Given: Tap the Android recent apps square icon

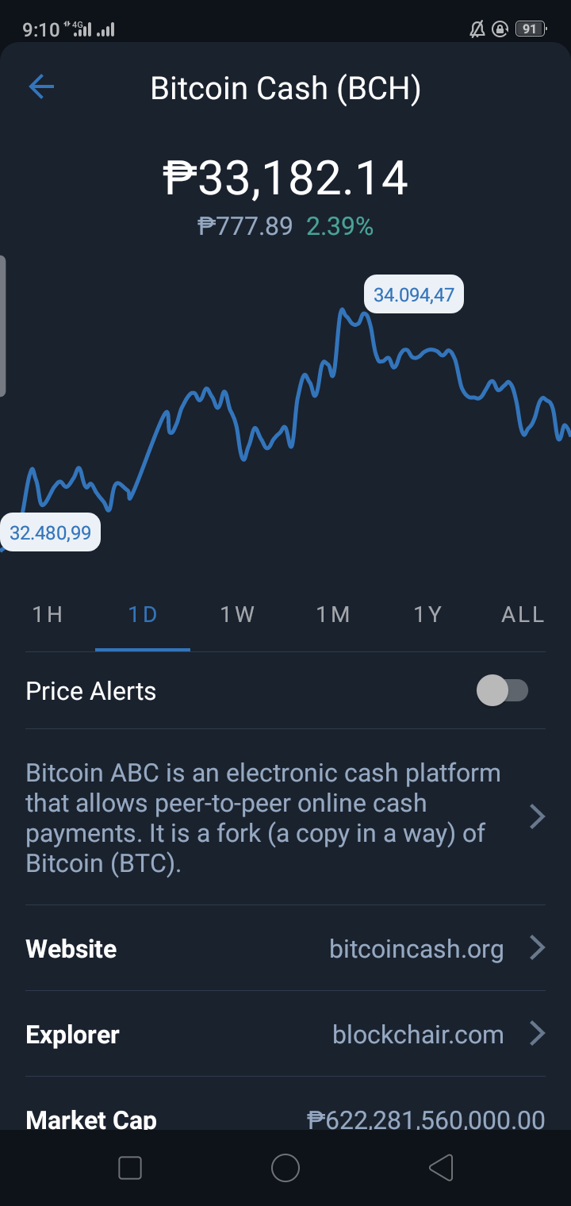Looking at the screenshot, I should coord(129,1167).
